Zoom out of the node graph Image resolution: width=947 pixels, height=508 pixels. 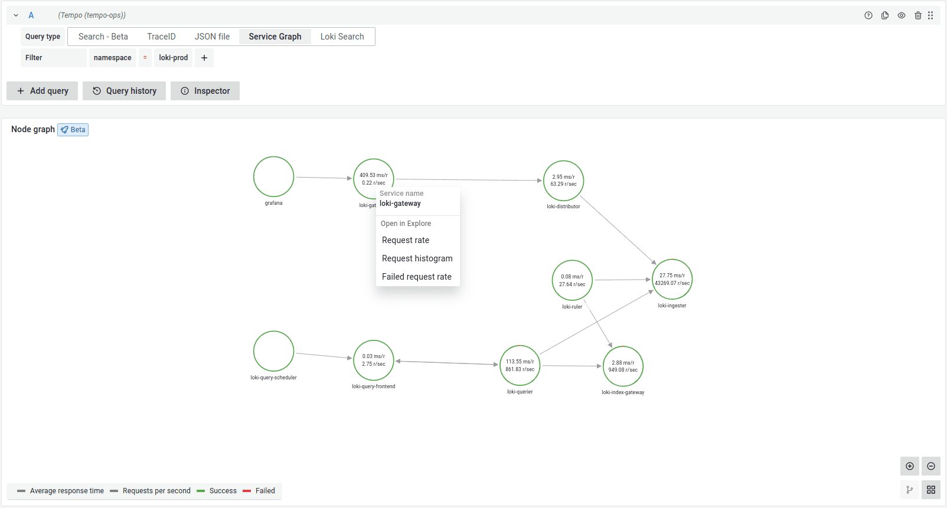coord(930,466)
